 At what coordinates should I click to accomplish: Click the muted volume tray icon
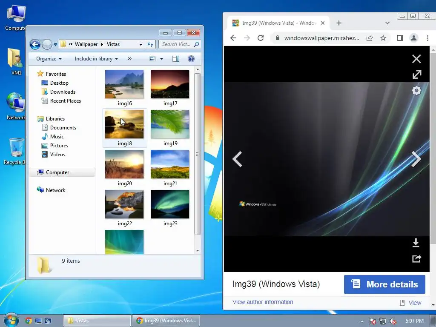point(393,321)
